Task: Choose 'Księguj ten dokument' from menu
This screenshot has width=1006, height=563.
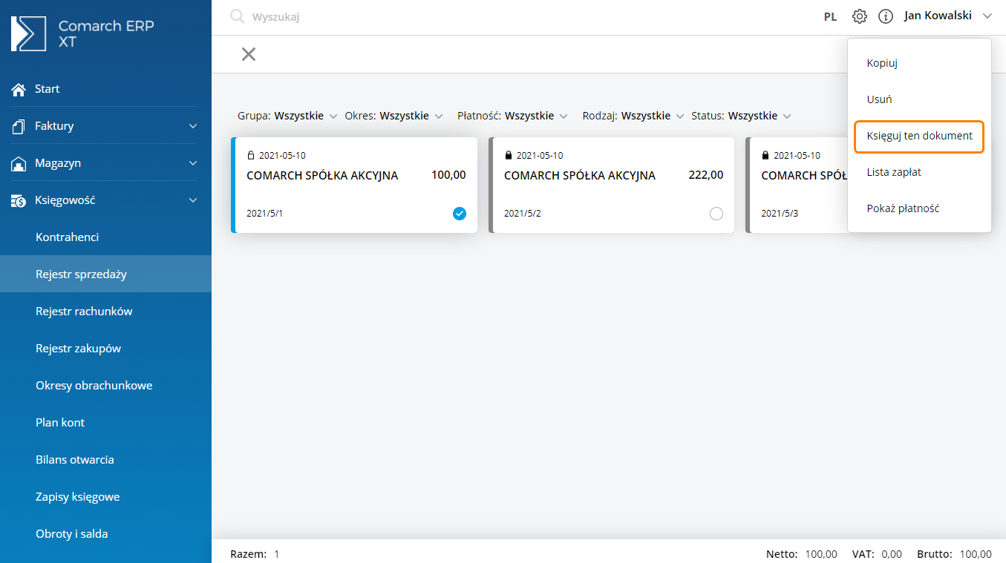Action: 919,136
